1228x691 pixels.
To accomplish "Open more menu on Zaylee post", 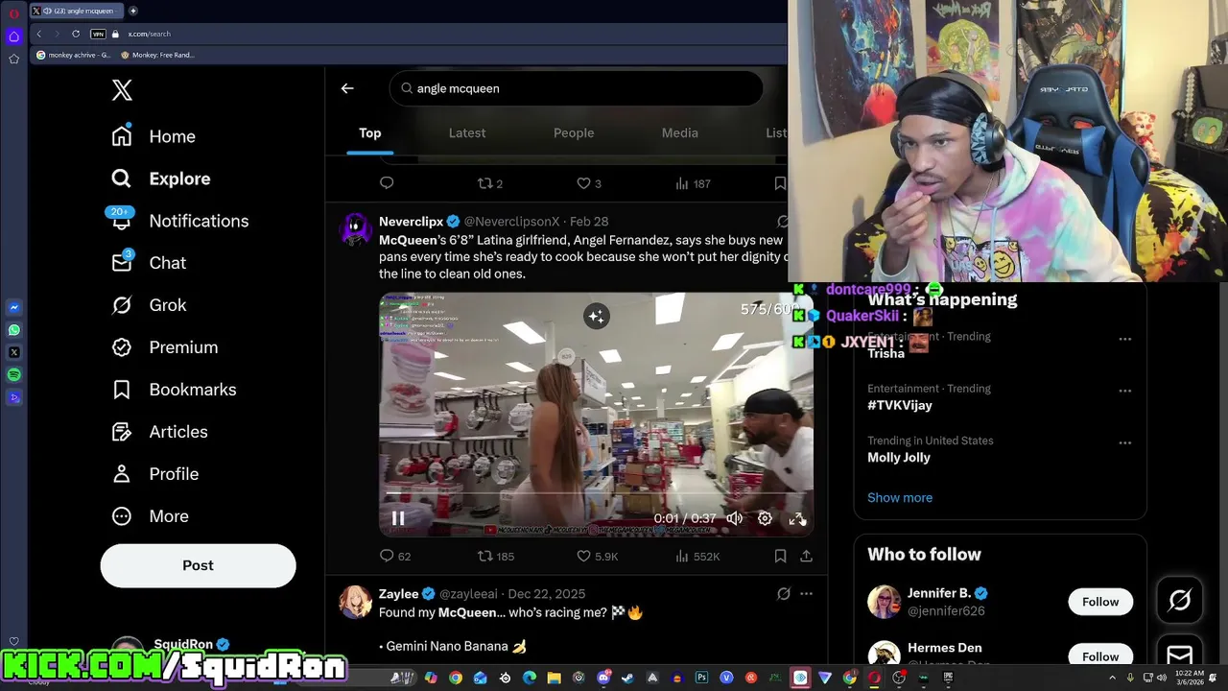I will 806,594.
